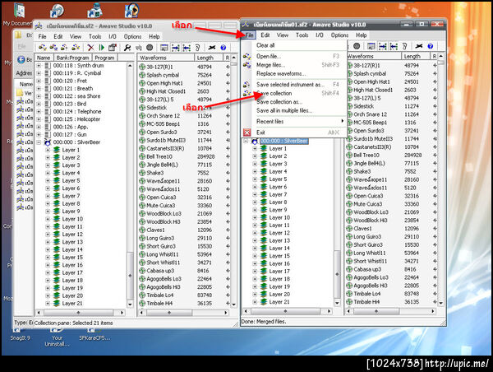Viewport: 493px width, 372px height.
Task: Select Layer 12 in right window tree
Action: pos(279,233)
